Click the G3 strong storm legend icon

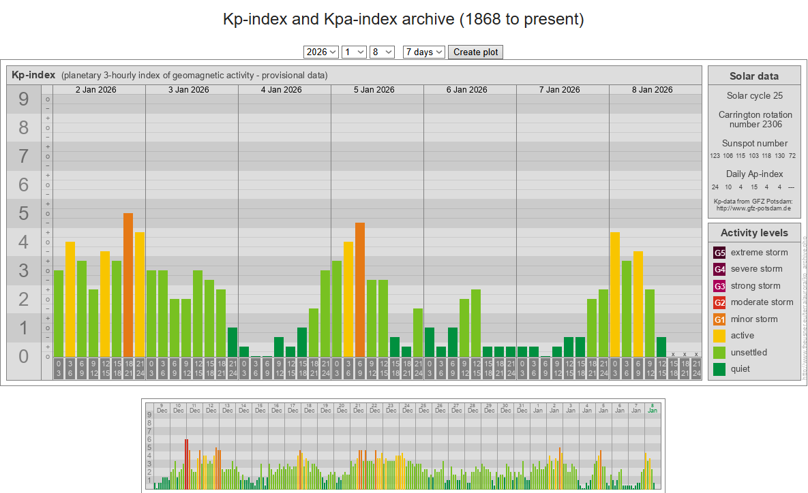[719, 286]
